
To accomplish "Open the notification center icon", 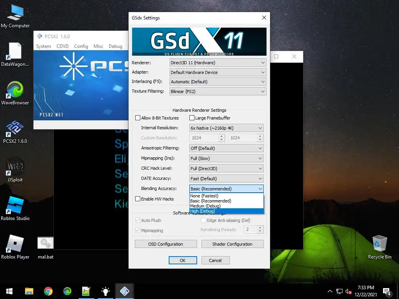I will point(387,291).
